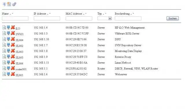Sort Typ column descending
The width and height of the screenshot is (185, 109).
coord(103,14)
